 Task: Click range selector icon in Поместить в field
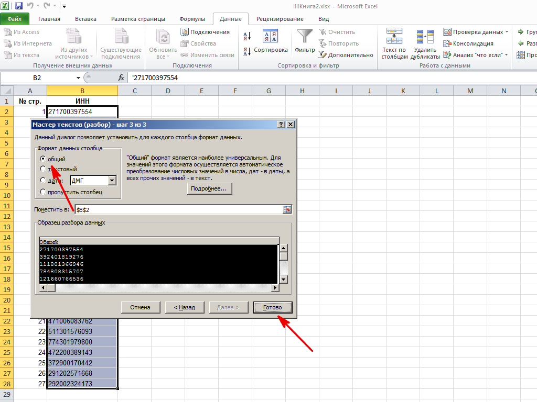click(287, 209)
